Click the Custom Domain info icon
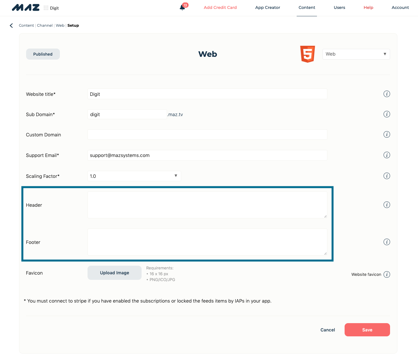Screen dimensions: 418x360 point(387,134)
